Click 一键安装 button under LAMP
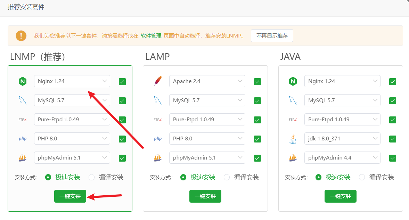409x220 pixels. (x=205, y=196)
